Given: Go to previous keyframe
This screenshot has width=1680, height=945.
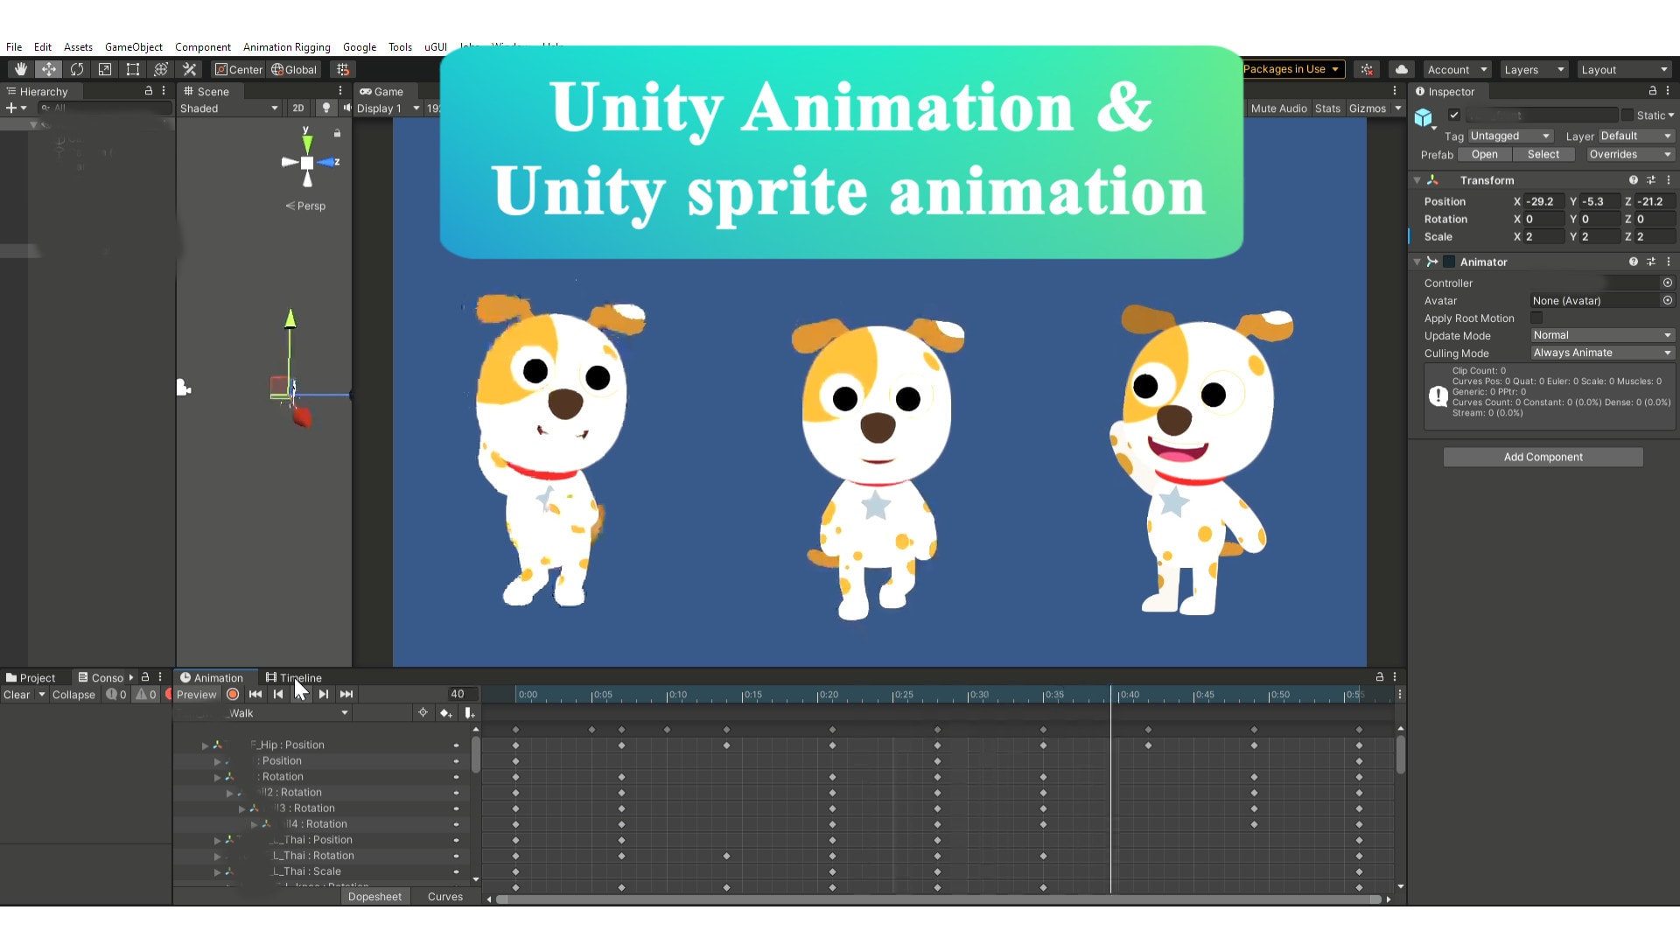Looking at the screenshot, I should tap(278, 694).
